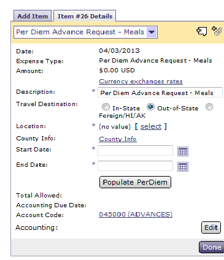This screenshot has height=260, width=224.
Task: Switch to the Add Item tab
Action: [x=33, y=16]
